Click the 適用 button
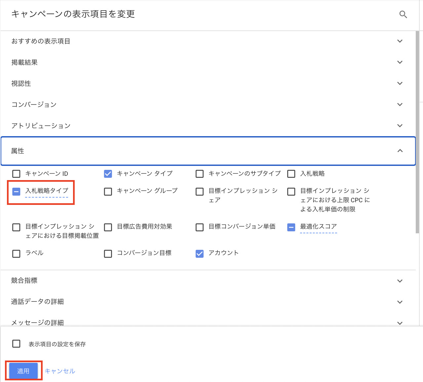 click(x=23, y=371)
